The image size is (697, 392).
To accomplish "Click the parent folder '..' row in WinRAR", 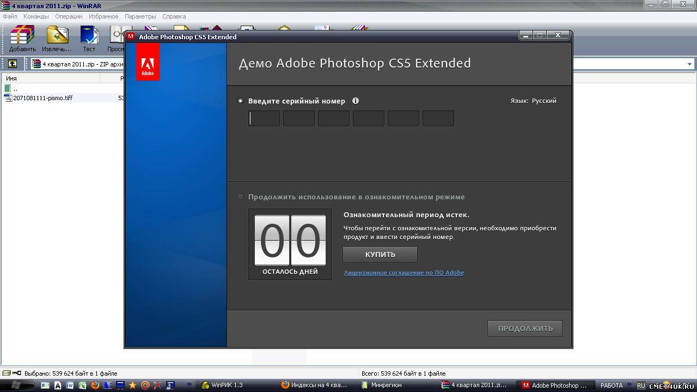I will (11, 89).
